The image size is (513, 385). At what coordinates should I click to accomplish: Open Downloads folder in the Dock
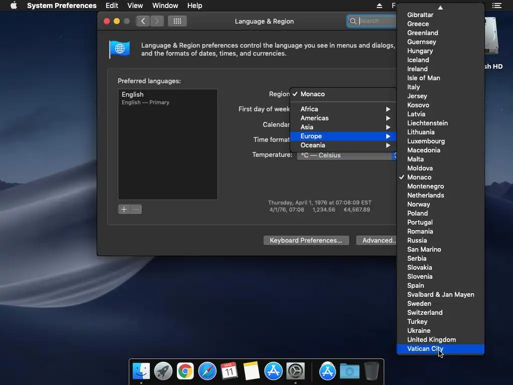[x=349, y=371]
